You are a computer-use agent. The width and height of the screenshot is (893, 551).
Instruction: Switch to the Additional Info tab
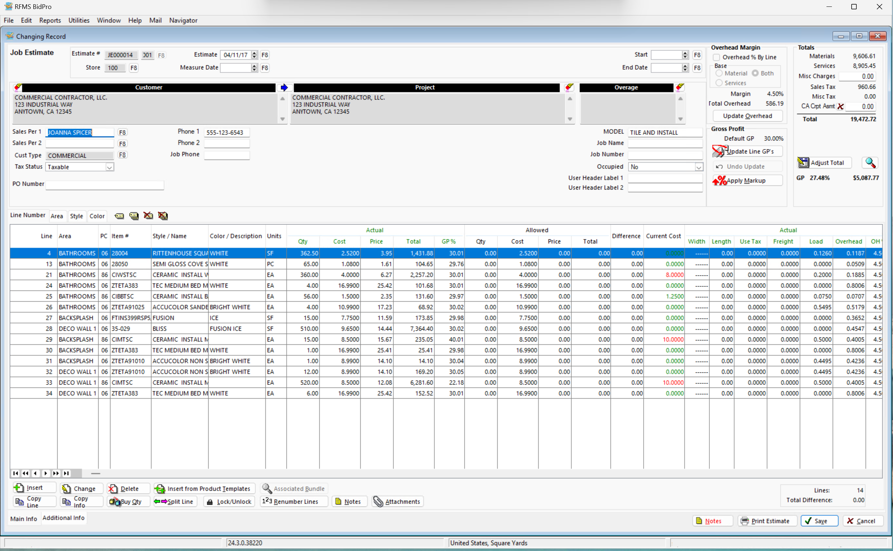point(63,518)
